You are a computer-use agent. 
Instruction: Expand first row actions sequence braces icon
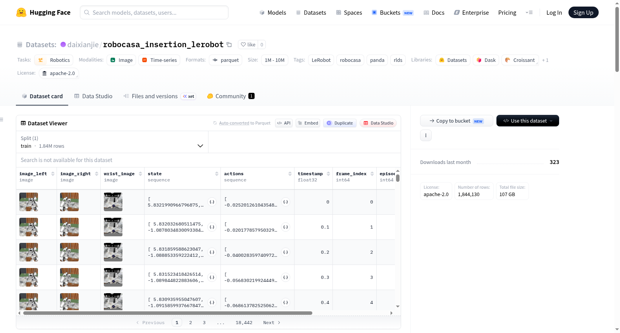coord(286,202)
